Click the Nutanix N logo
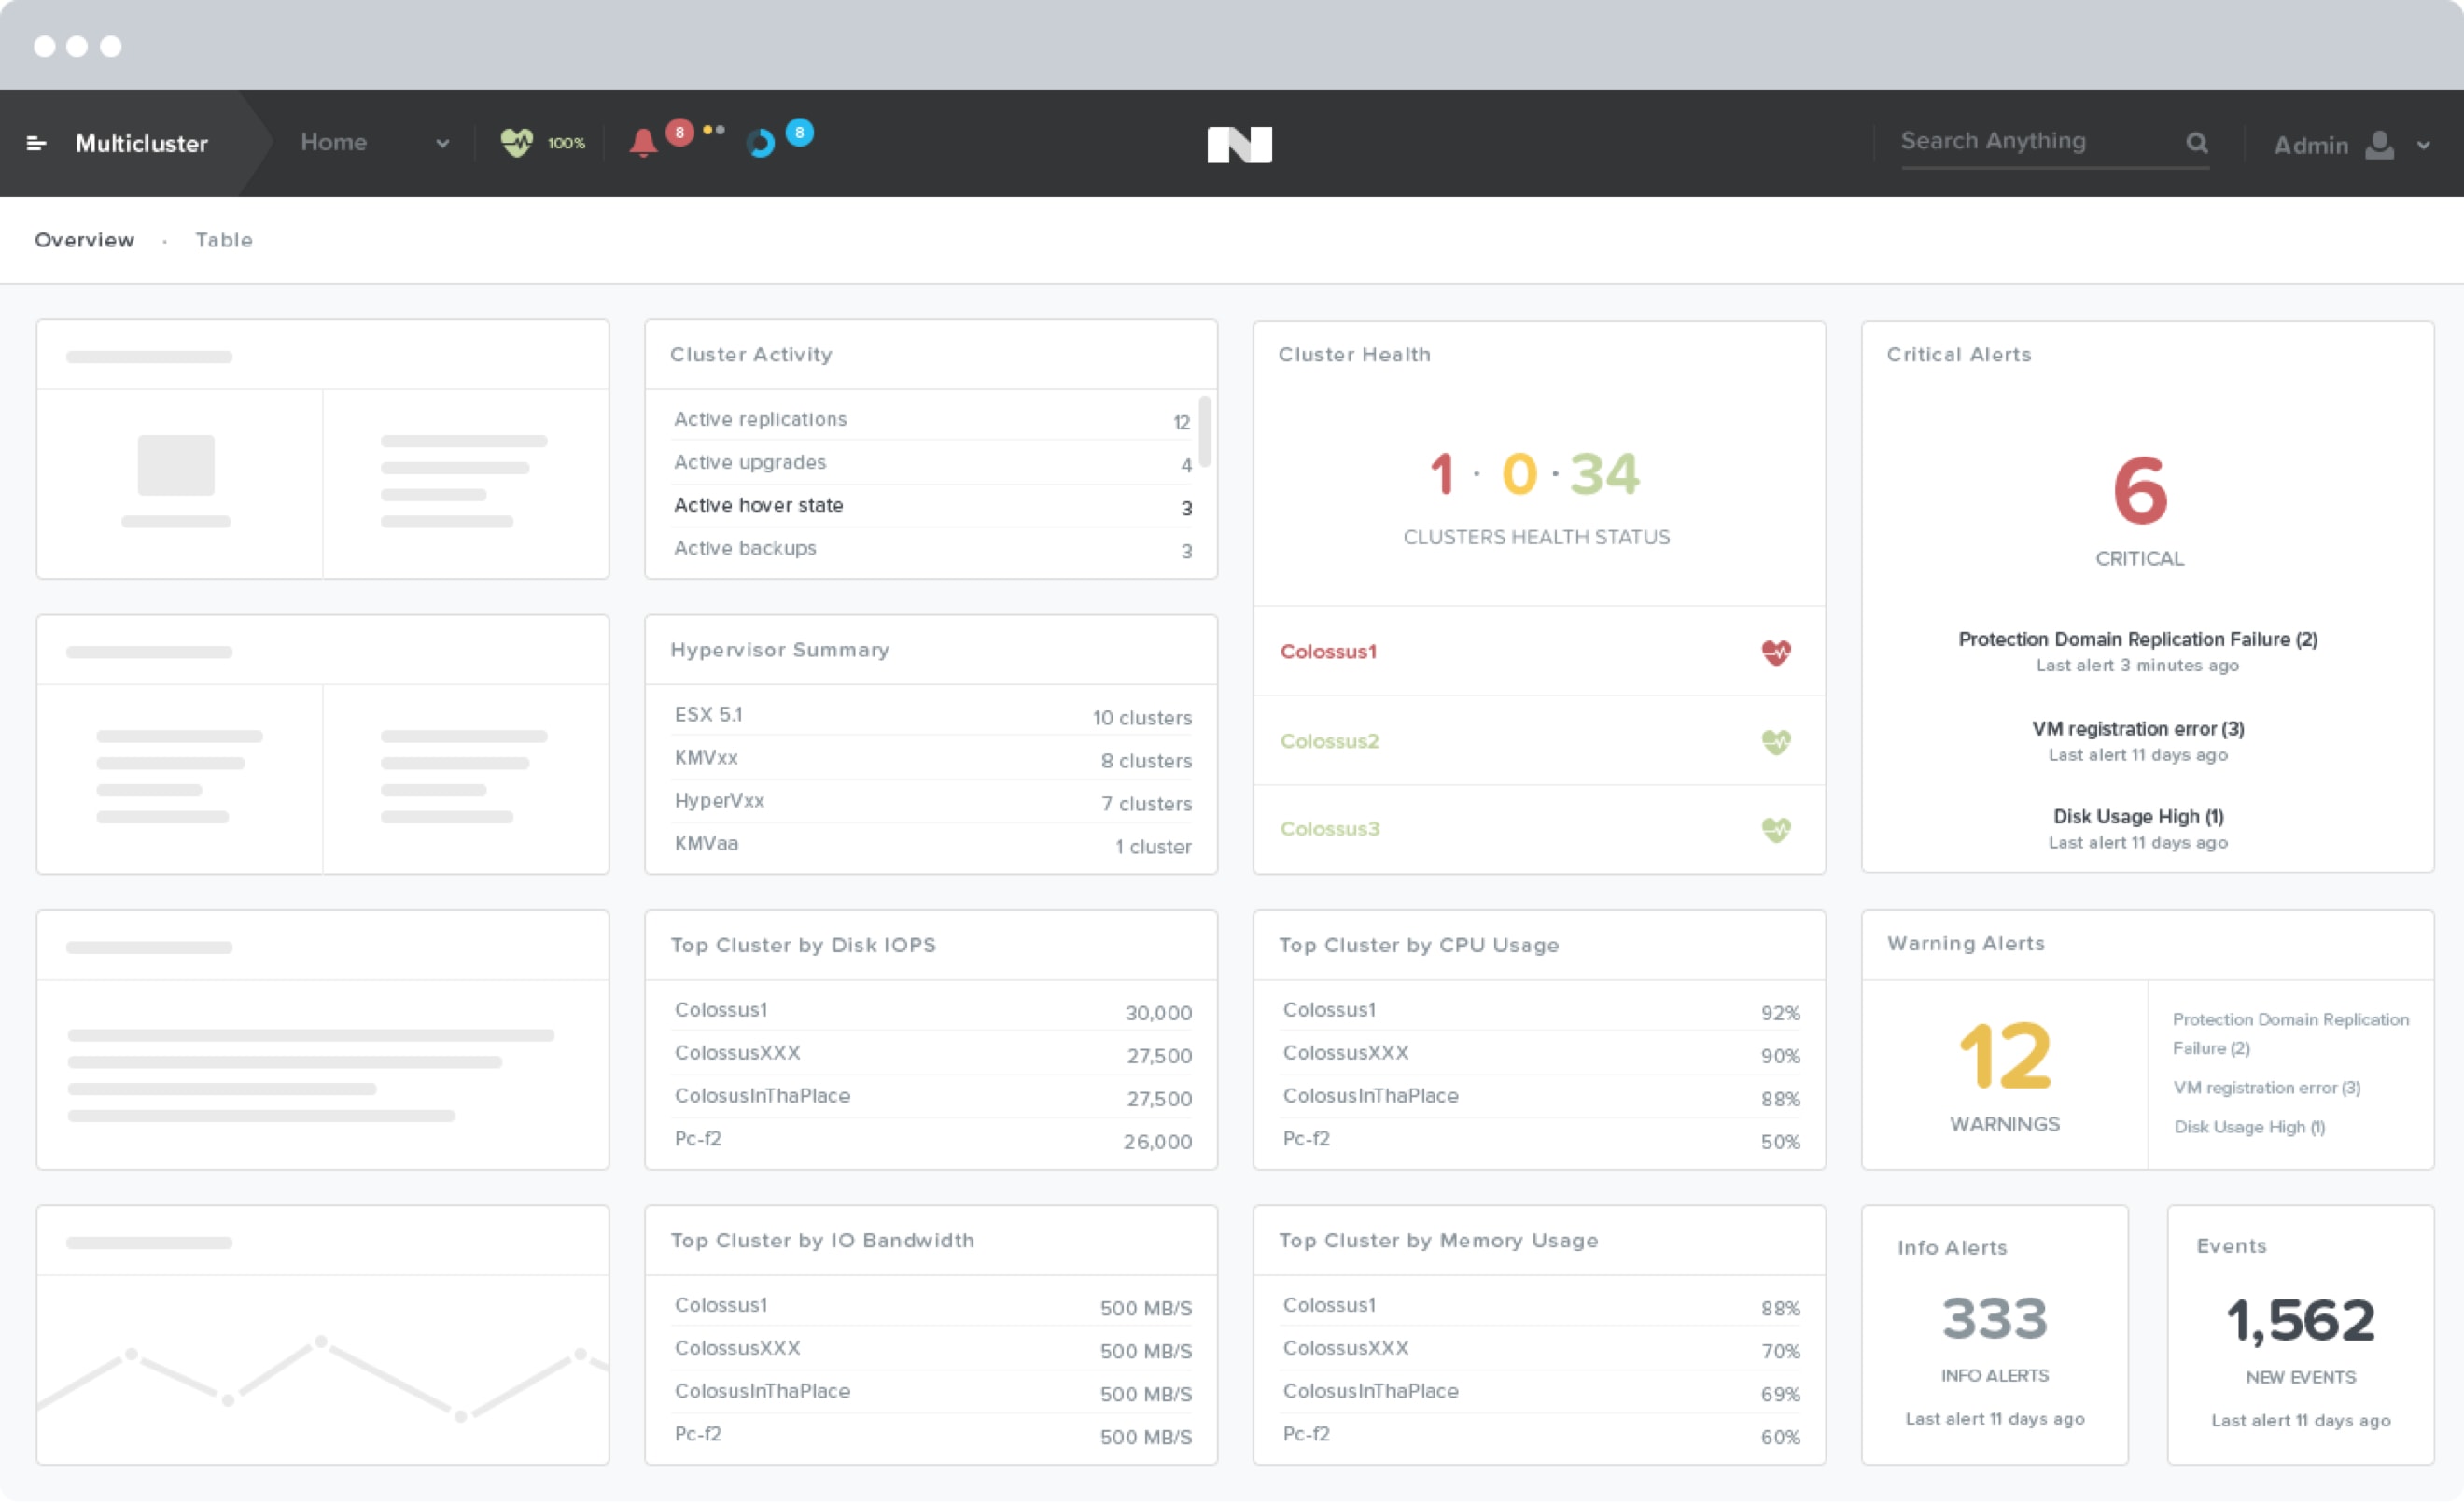This screenshot has height=1503, width=2464. 1239,145
